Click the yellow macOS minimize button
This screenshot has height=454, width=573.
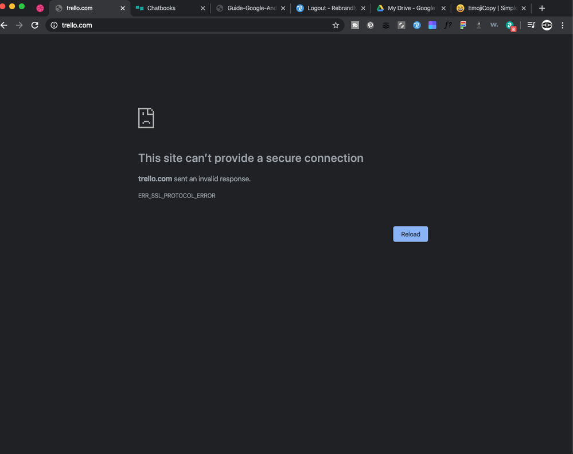pyautogui.click(x=12, y=6)
